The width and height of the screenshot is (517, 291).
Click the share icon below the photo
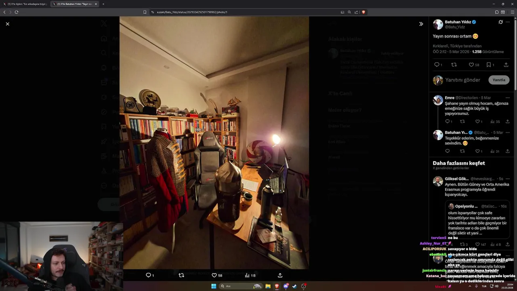[x=280, y=275]
